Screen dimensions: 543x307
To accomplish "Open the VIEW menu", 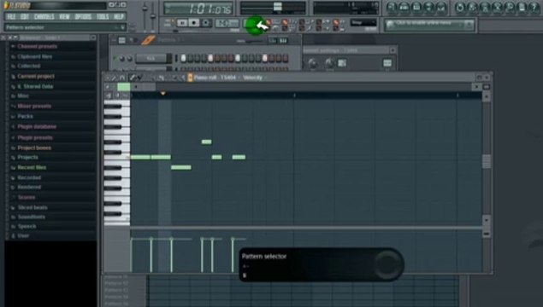I will 64,16.
